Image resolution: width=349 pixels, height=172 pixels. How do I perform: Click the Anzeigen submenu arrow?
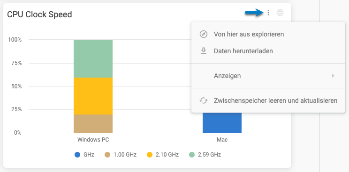pos(333,76)
